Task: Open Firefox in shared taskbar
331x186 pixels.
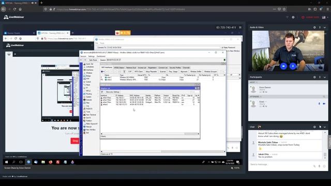Action: click(x=51, y=162)
